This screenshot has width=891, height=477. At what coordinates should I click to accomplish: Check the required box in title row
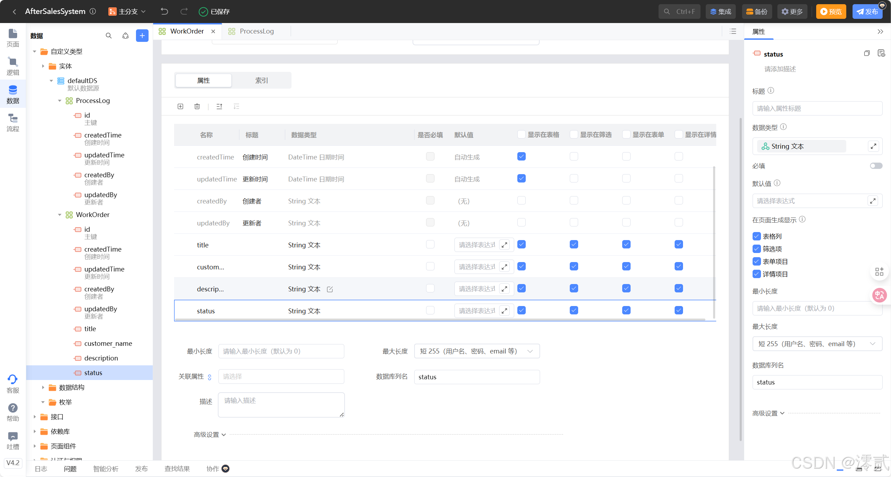pos(430,244)
